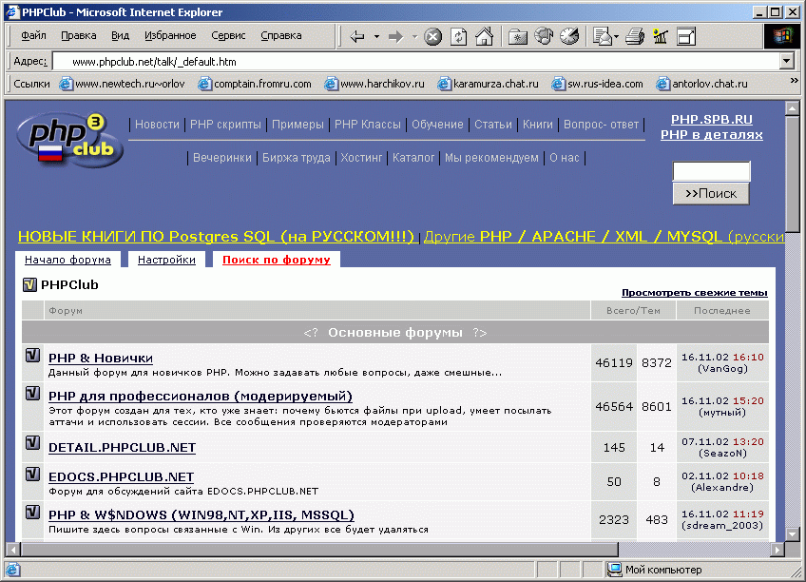Click the Search globe toolbar icon
Screen dimensions: 806x582
tap(544, 36)
